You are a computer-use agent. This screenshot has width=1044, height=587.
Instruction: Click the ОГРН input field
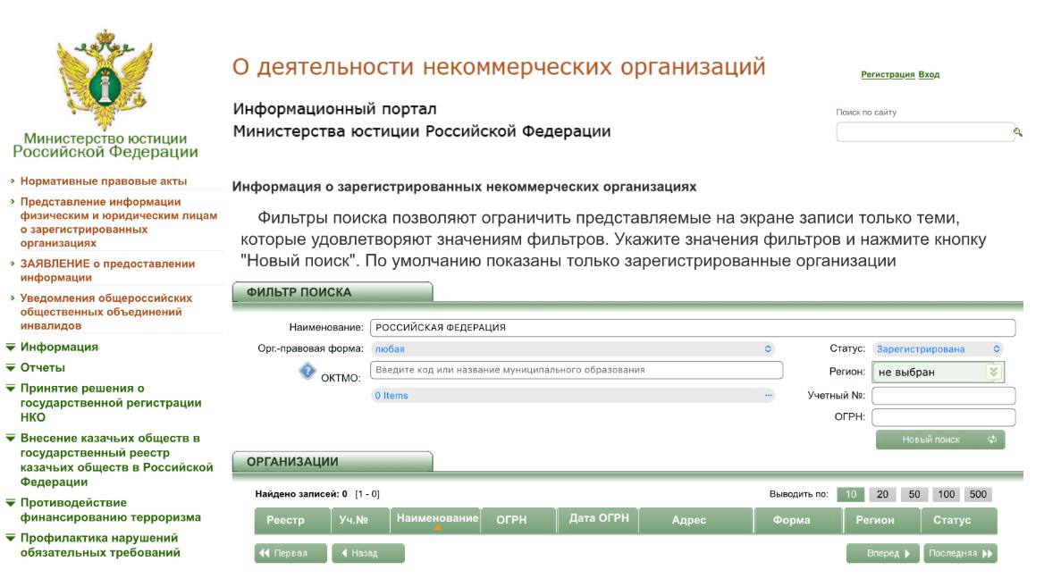943,417
